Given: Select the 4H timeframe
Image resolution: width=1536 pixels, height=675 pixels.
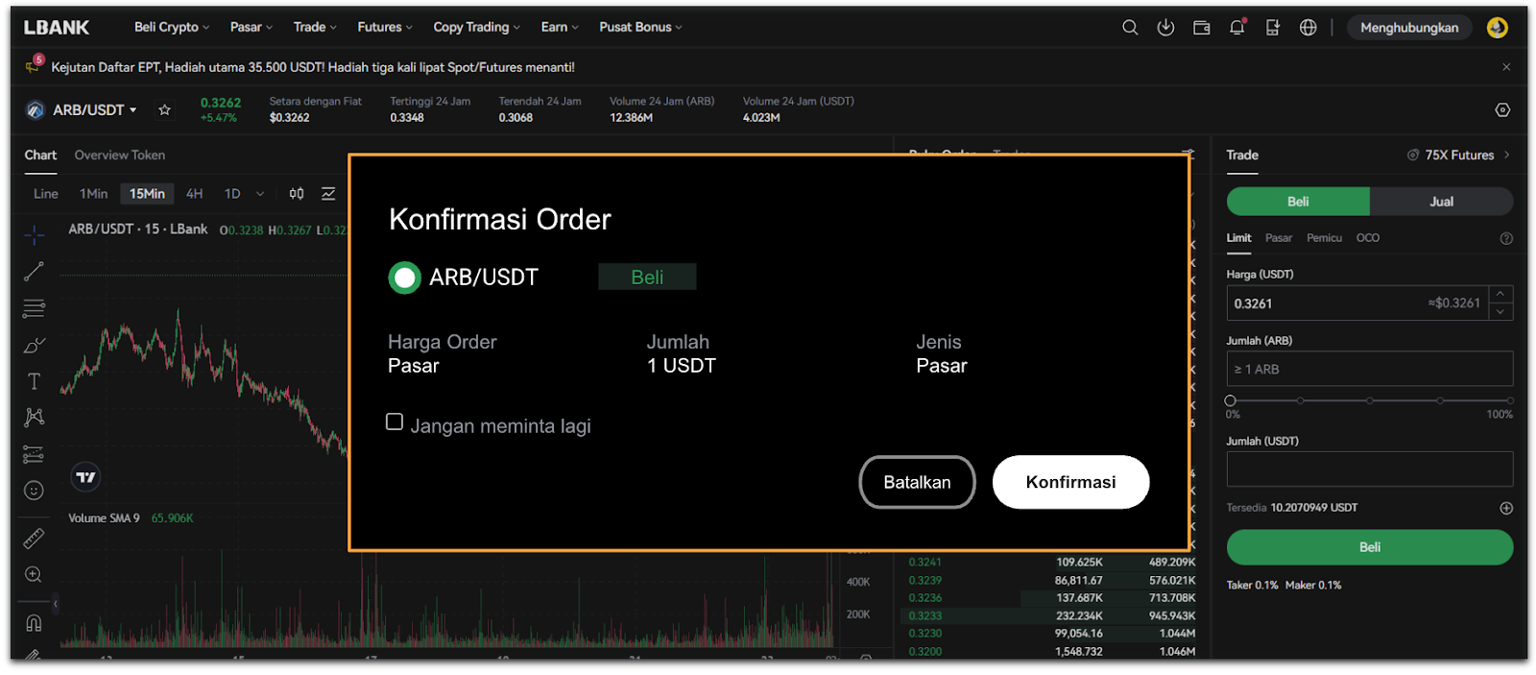Looking at the screenshot, I should (195, 194).
